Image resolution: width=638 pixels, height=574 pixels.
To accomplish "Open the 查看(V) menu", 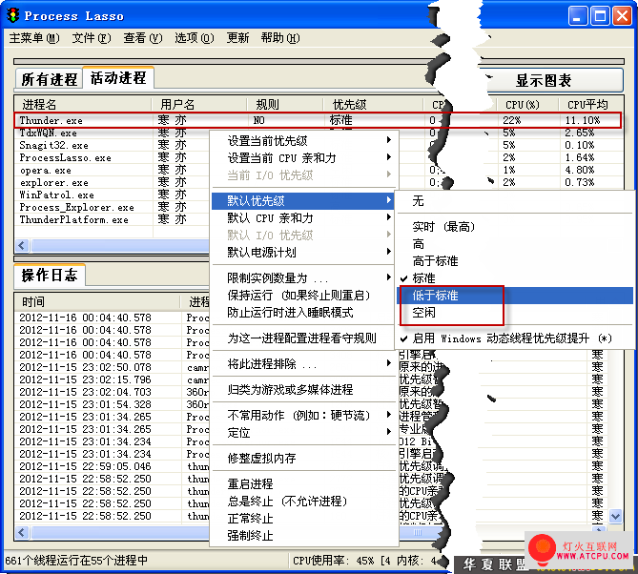I will (x=143, y=38).
